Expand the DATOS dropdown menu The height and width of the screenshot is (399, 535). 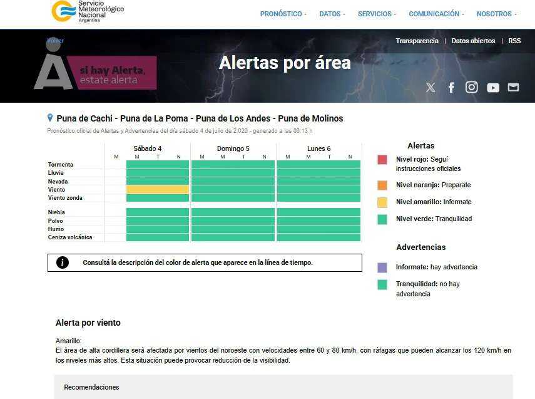pos(332,14)
